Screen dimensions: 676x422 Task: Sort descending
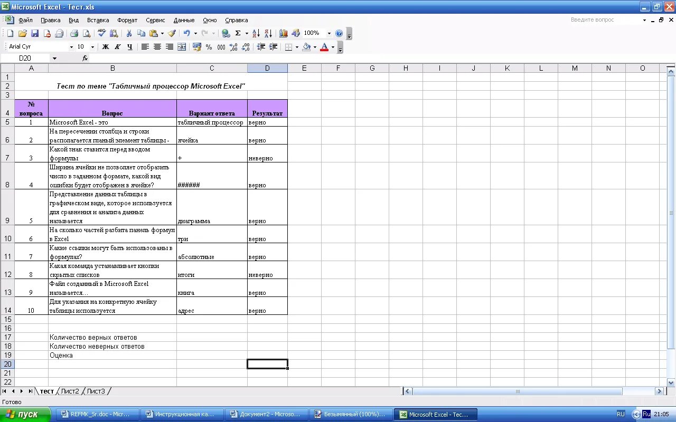(268, 33)
